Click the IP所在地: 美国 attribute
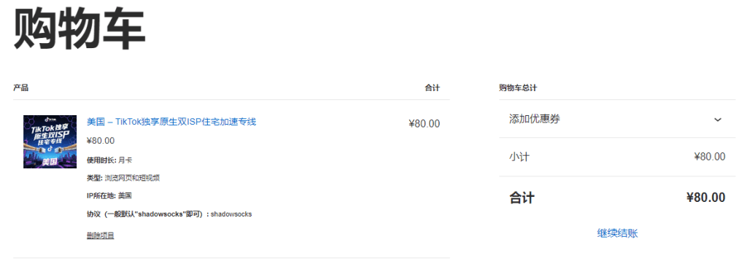Image resolution: width=747 pixels, height=269 pixels. tap(109, 195)
